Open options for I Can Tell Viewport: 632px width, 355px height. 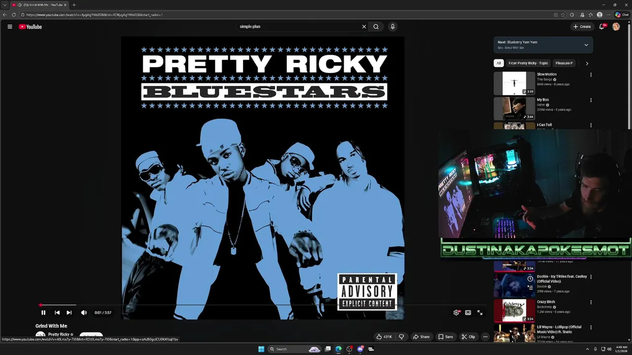tap(591, 125)
